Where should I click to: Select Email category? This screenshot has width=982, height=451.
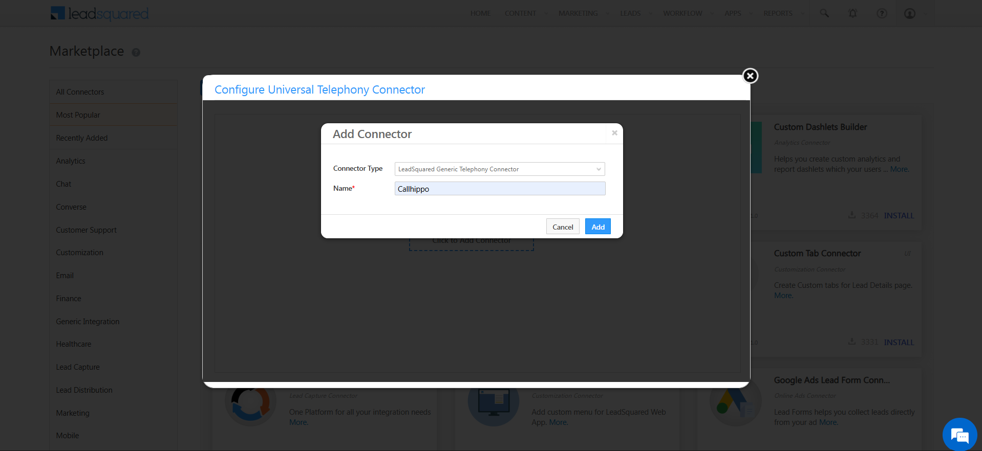click(x=114, y=276)
